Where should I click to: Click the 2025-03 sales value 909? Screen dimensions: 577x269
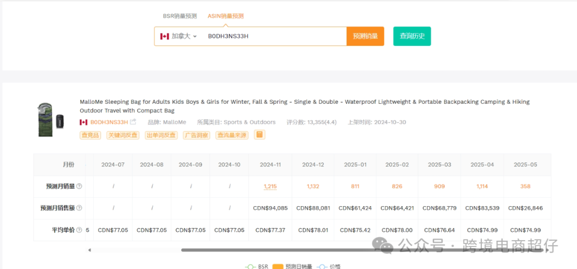(439, 186)
